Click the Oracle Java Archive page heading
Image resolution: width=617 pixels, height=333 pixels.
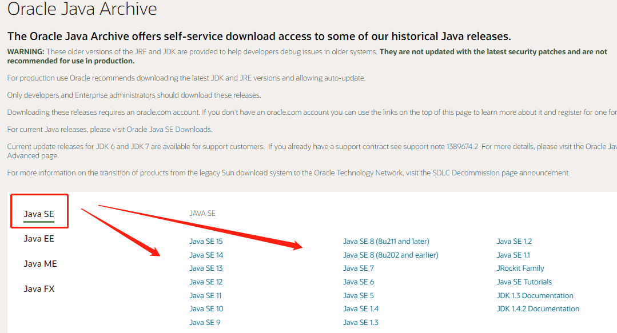(82, 9)
